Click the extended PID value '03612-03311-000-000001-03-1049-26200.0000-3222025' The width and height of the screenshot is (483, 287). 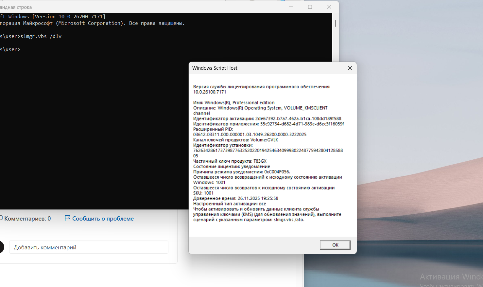click(x=250, y=135)
